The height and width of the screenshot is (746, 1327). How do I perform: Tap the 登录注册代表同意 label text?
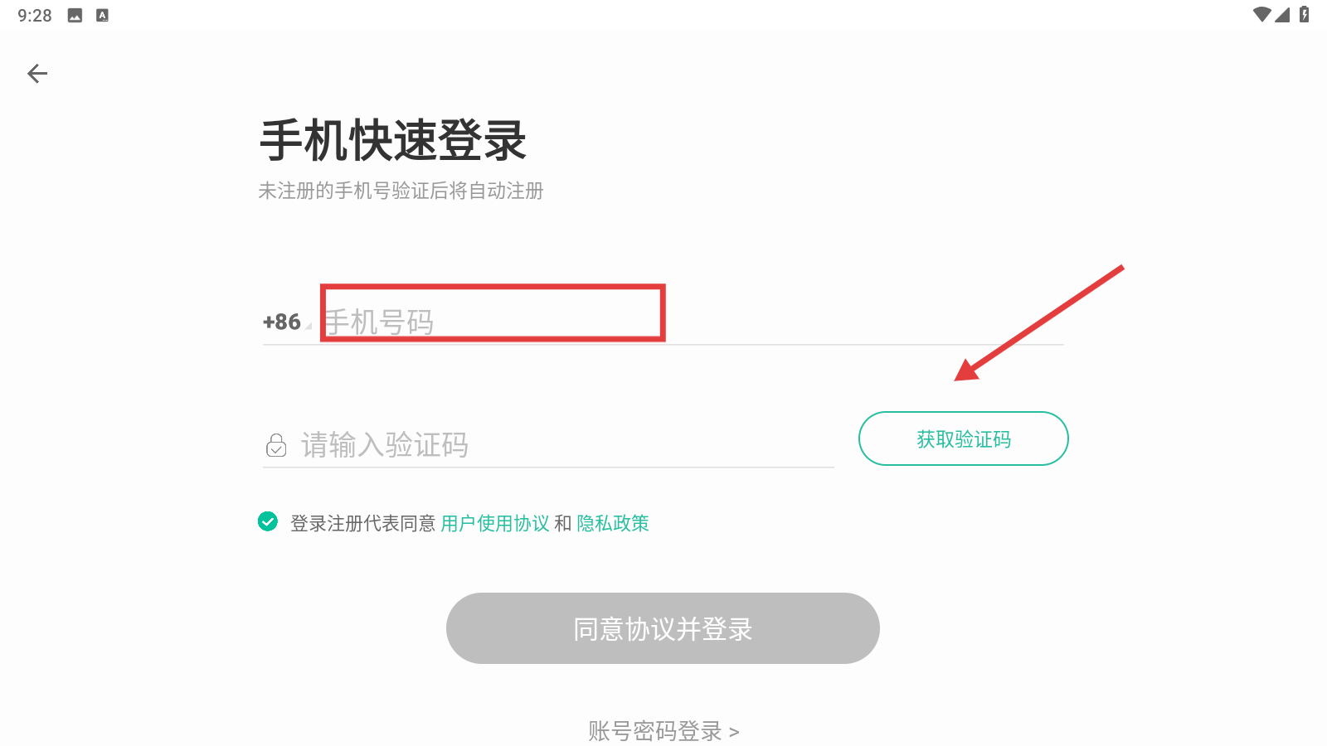tap(362, 523)
